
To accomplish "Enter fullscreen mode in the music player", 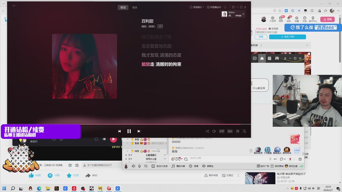I will pyautogui.click(x=233, y=7).
